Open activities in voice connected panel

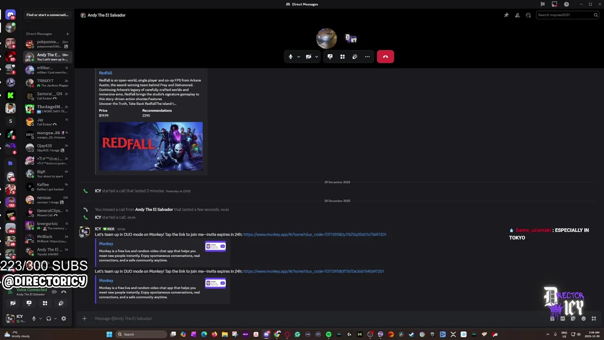(45, 303)
